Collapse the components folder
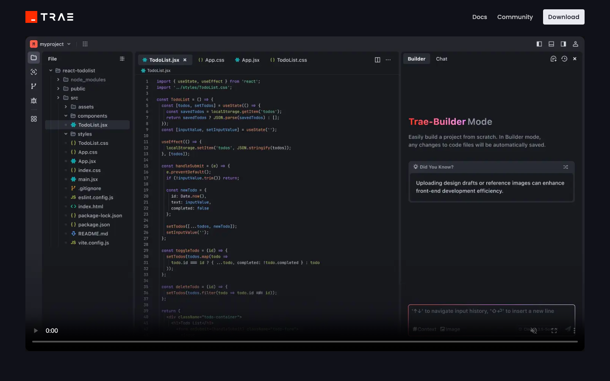Viewport: 610px width, 381px height. click(66, 116)
